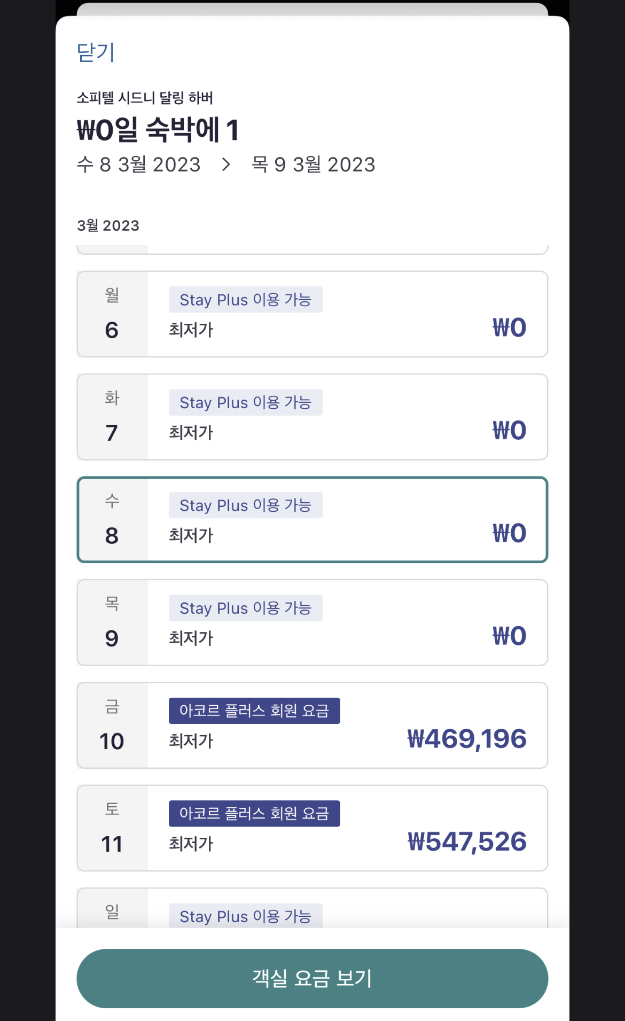Screen dimensions: 625x1021
Task: Select Friday March 10 date cell
Action: coord(312,724)
